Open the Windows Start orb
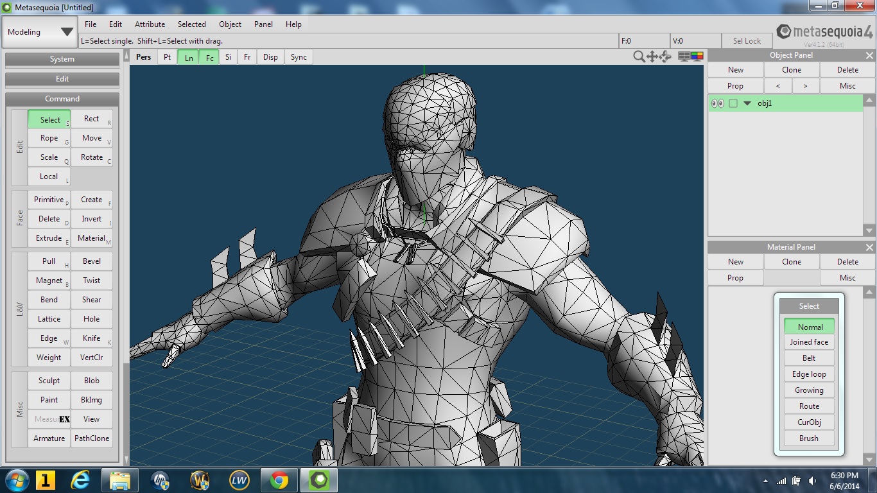This screenshot has height=493, width=877. pyautogui.click(x=16, y=480)
